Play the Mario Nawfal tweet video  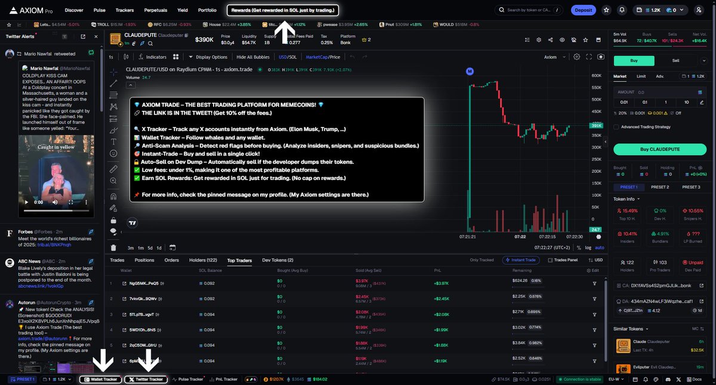pos(27,202)
